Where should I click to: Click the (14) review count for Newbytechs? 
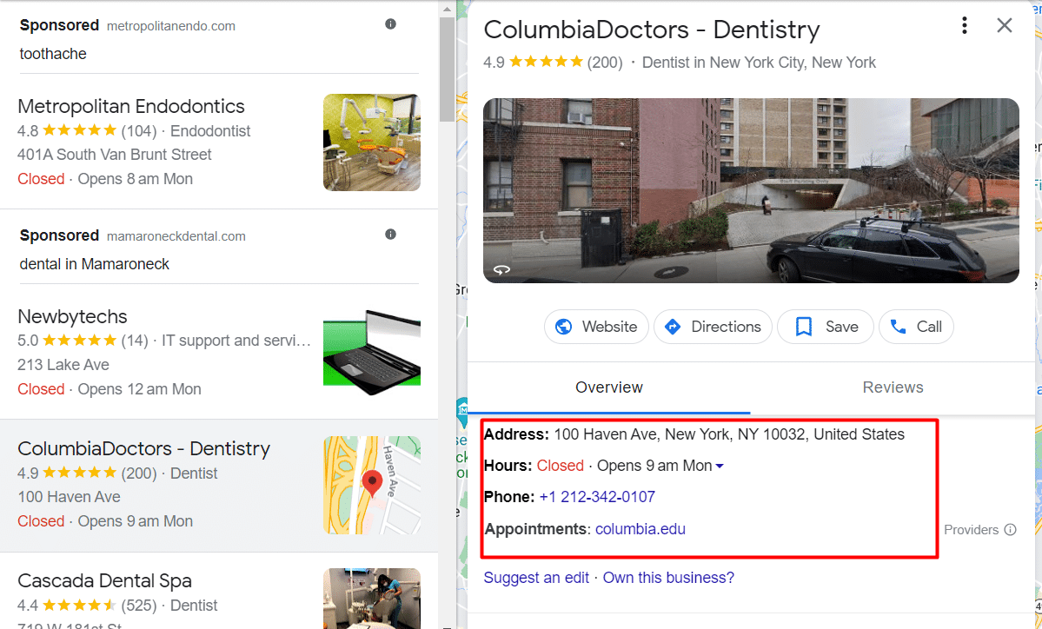pos(134,341)
